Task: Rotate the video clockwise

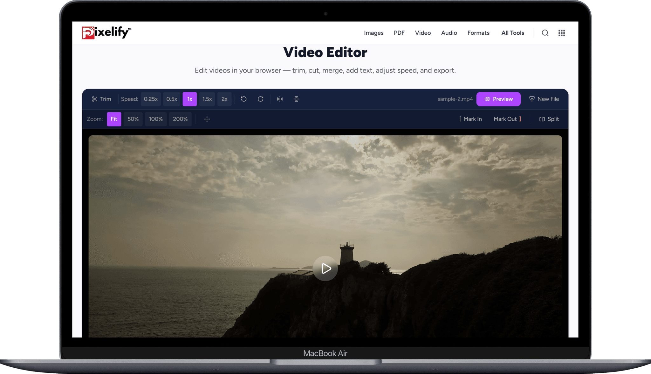Action: 261,99
